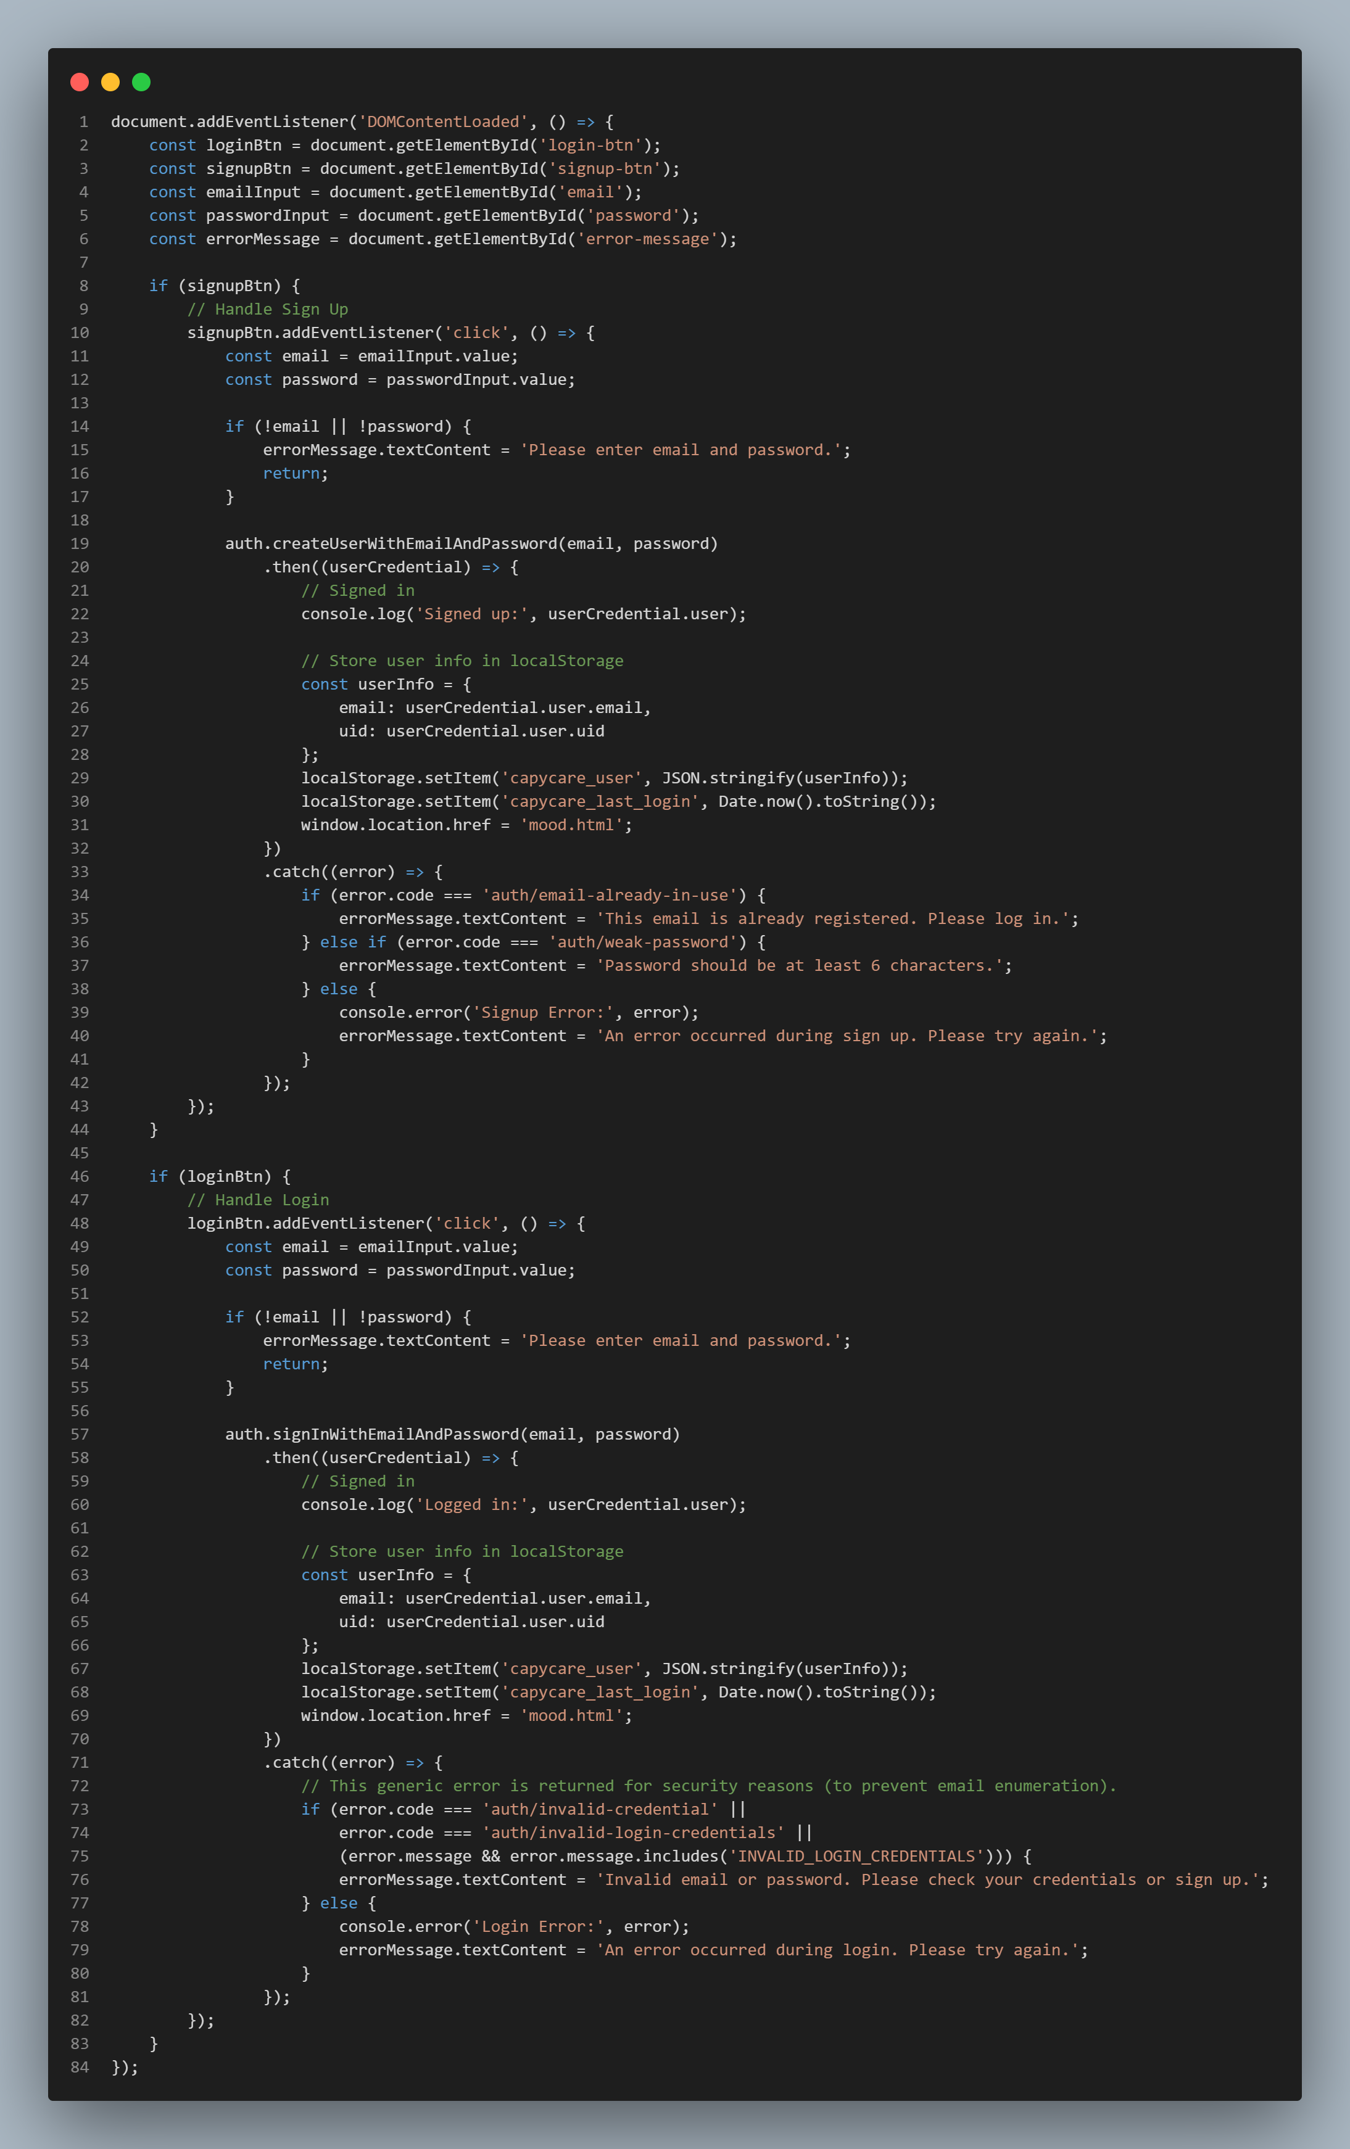Click the '// Handle Sign Up' comment
The width and height of the screenshot is (1350, 2149).
pos(267,309)
